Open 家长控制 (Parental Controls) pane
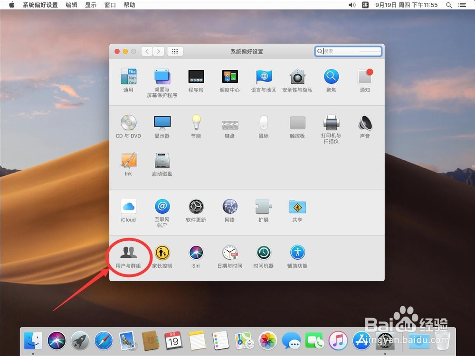 coord(162,256)
